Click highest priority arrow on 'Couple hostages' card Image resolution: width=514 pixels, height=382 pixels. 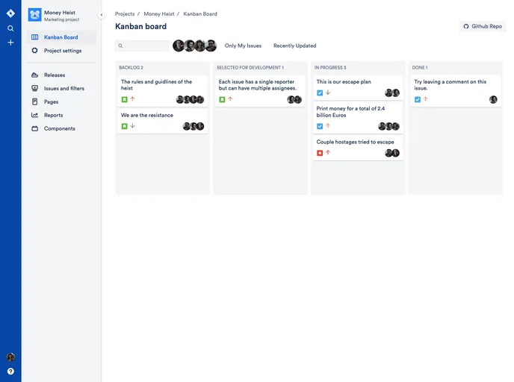(328, 152)
